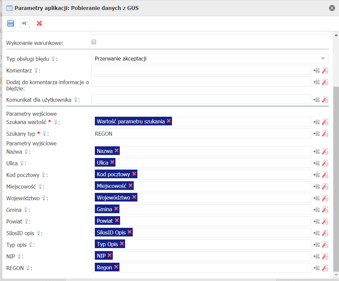The width and height of the screenshot is (339, 281).
Task: Click the lightbulb hint next to NIP
Action: (x=19, y=256)
